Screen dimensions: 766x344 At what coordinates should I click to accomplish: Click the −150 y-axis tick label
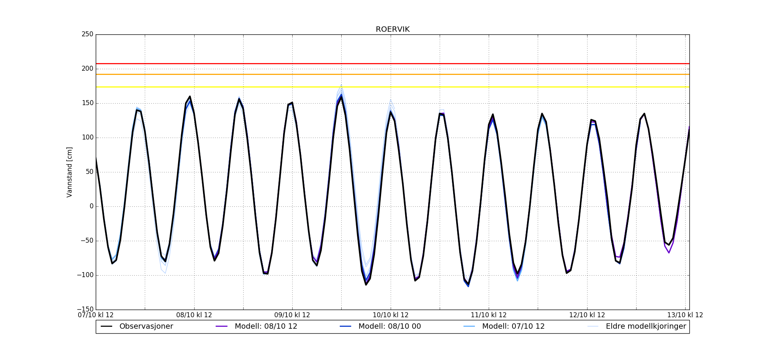click(85, 309)
